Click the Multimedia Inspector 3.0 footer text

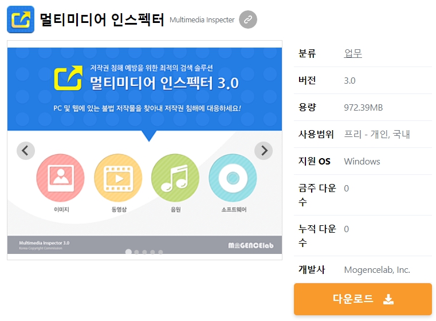[44, 243]
